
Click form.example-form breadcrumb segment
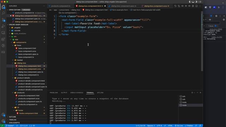(x=119, y=10)
